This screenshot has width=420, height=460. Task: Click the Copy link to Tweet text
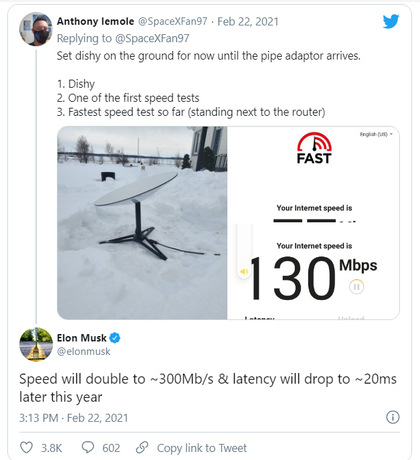pyautogui.click(x=201, y=448)
